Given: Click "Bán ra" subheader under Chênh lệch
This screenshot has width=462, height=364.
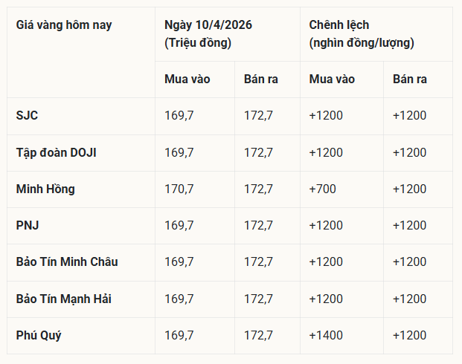Looking at the screenshot, I should 410,79.
